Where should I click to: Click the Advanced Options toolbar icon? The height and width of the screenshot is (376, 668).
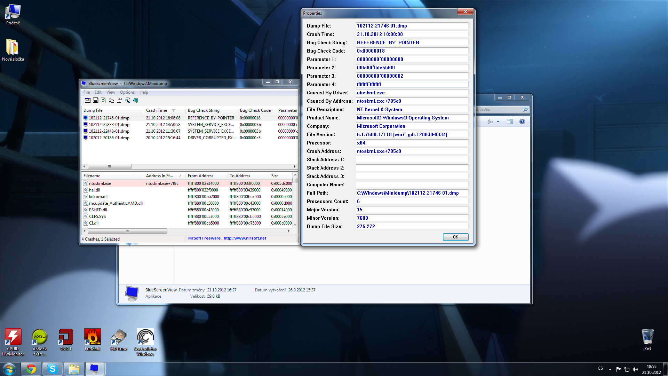point(88,100)
